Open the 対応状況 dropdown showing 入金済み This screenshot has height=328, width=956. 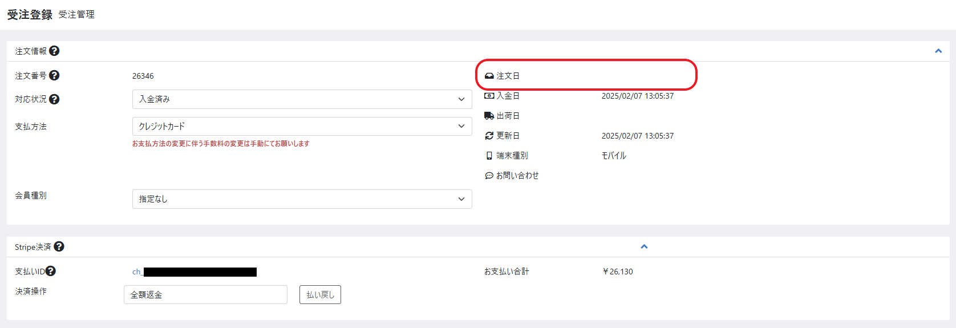click(x=302, y=99)
